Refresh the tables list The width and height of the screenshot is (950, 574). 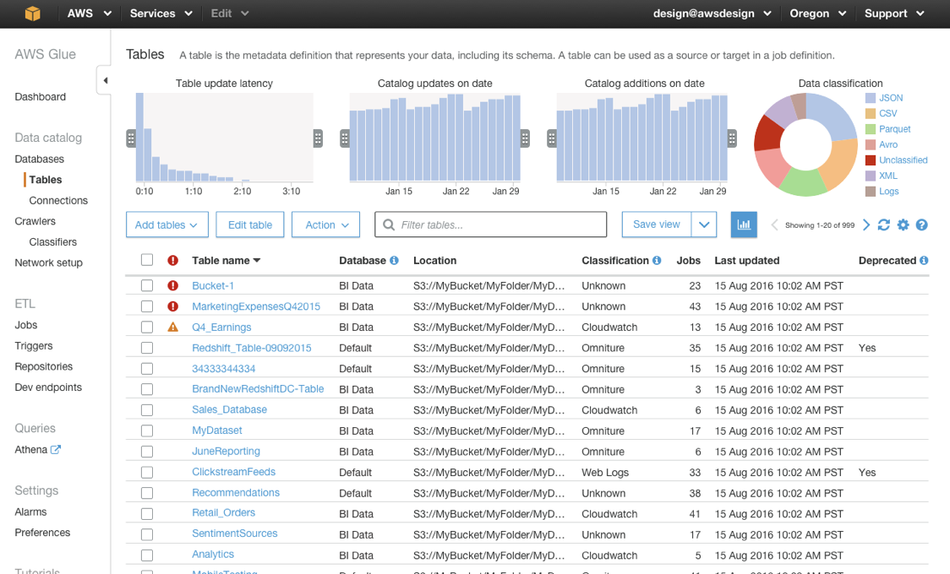(884, 225)
